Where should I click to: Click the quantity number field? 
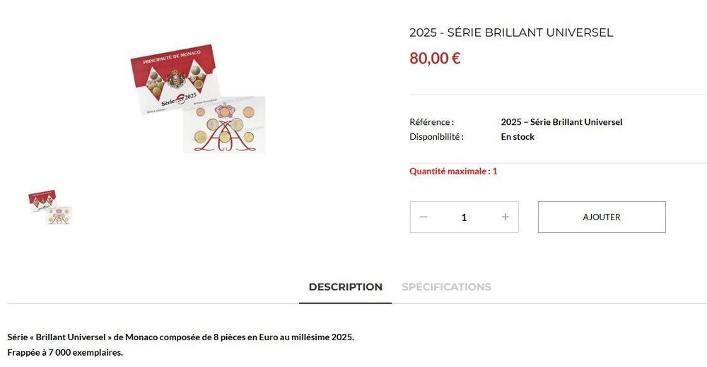pos(464,217)
